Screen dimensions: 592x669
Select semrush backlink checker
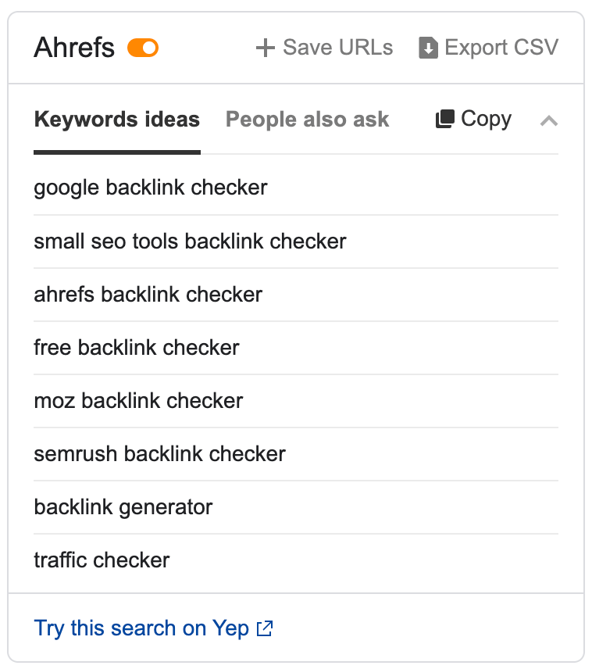tap(159, 453)
